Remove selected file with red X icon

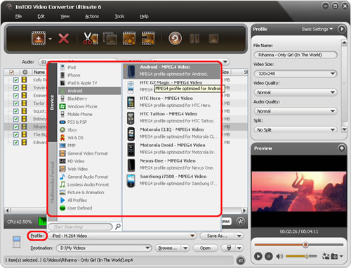(x=63, y=39)
